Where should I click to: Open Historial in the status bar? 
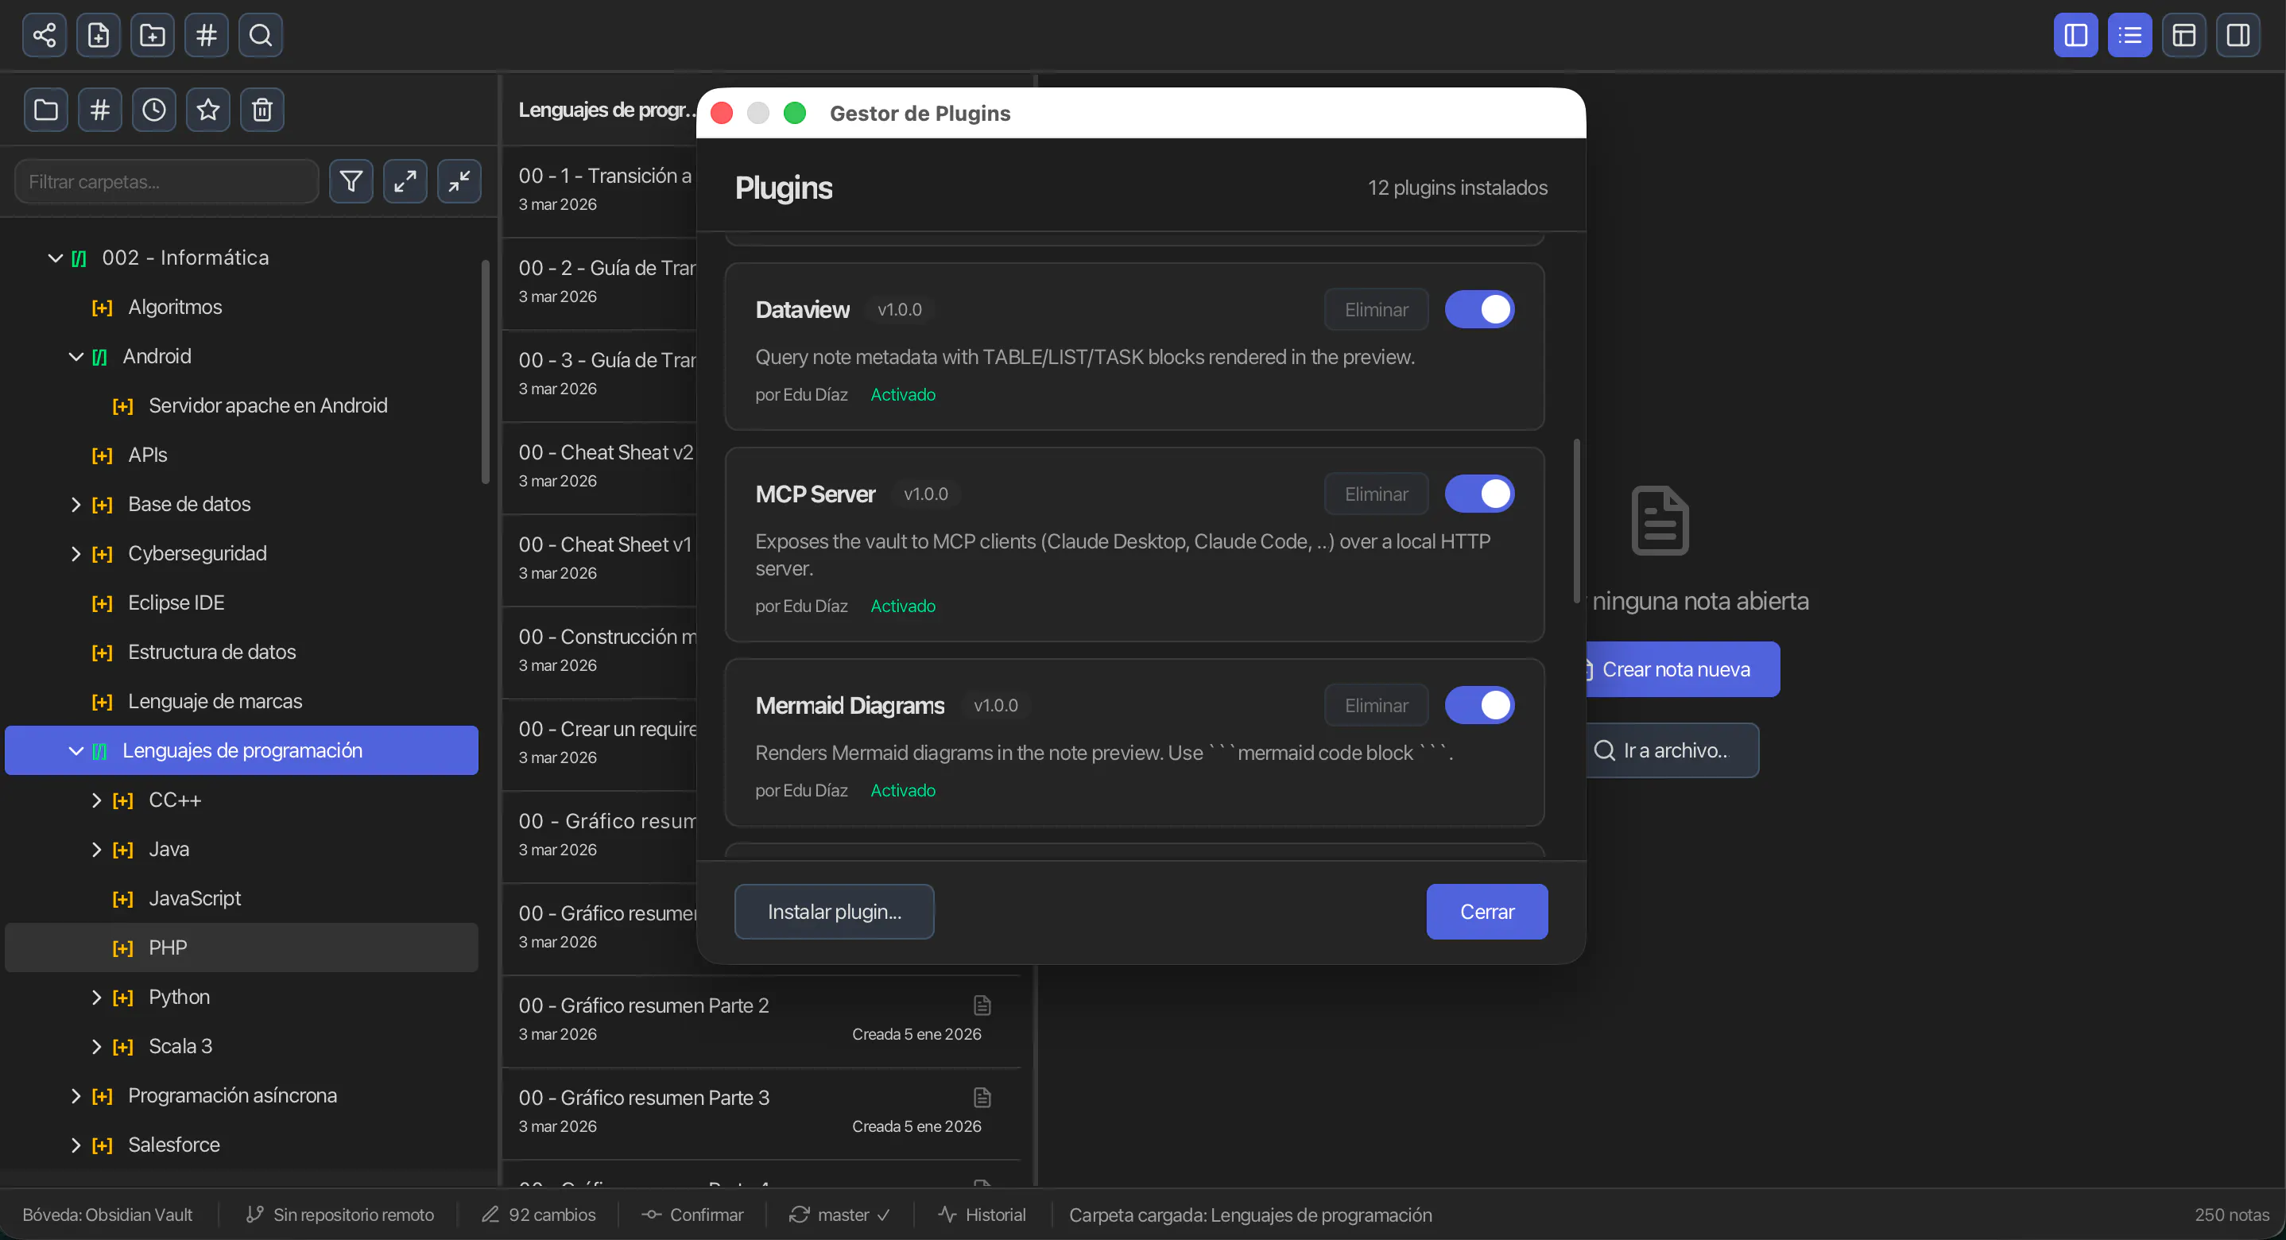pyautogui.click(x=982, y=1215)
